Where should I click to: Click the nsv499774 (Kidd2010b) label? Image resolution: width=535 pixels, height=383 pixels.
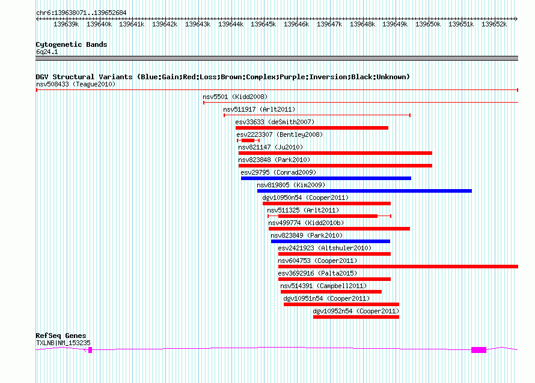click(x=306, y=223)
